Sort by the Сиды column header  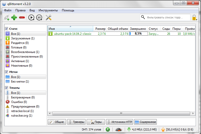(166, 29)
